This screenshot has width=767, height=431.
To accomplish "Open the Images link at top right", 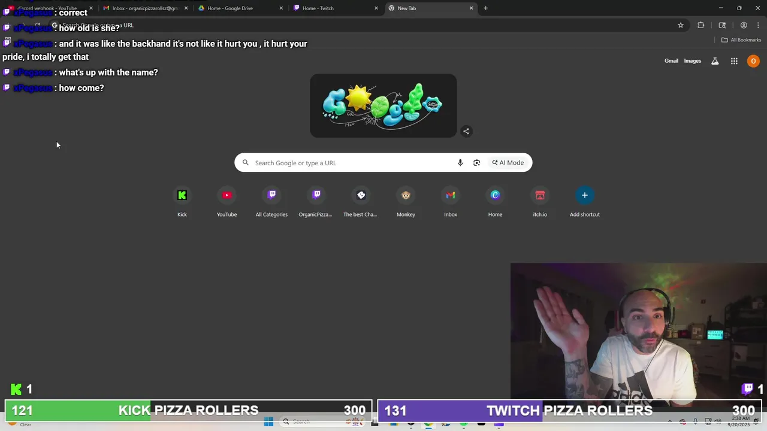I will [693, 61].
